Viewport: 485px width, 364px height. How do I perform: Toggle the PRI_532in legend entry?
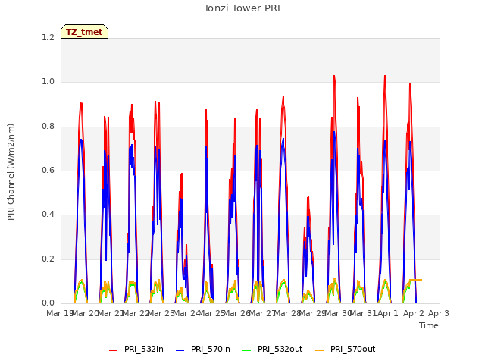click(x=136, y=350)
